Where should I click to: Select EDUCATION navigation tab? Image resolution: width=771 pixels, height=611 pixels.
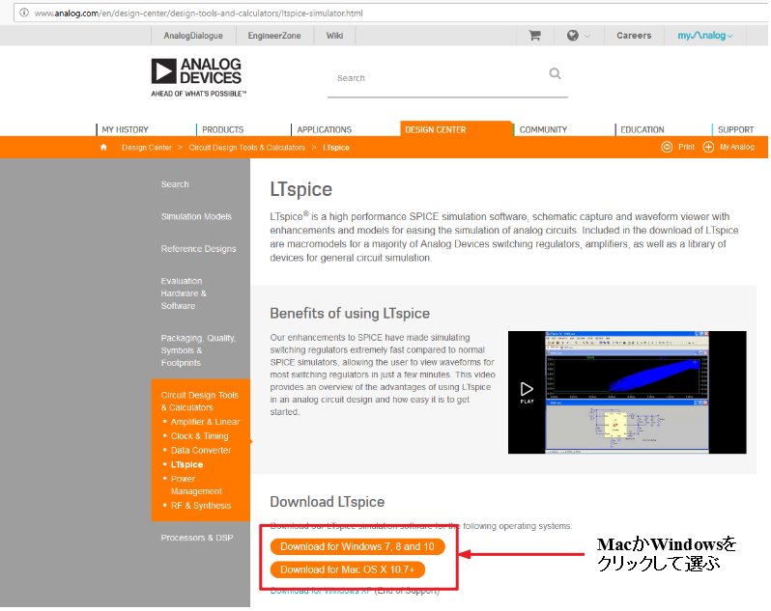click(x=642, y=129)
